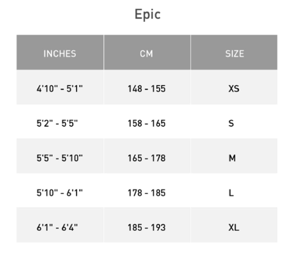Click the 148 - 155 centimeter cell

tap(146, 89)
